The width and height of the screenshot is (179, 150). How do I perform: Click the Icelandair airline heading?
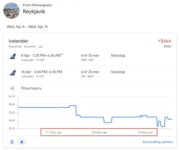coord(18,41)
